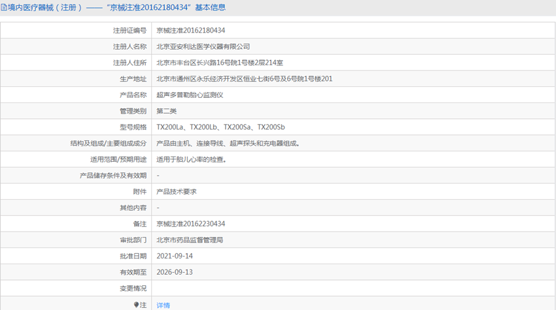Viewport: 556px width, 310px height.
Task: Select intended use text 适用于胎儿心率的检查
Action: tap(192, 160)
